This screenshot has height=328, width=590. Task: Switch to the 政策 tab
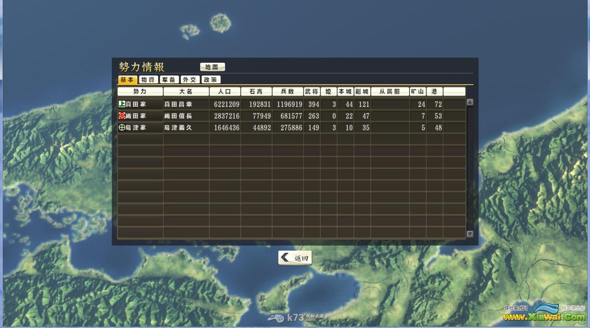[x=211, y=80]
